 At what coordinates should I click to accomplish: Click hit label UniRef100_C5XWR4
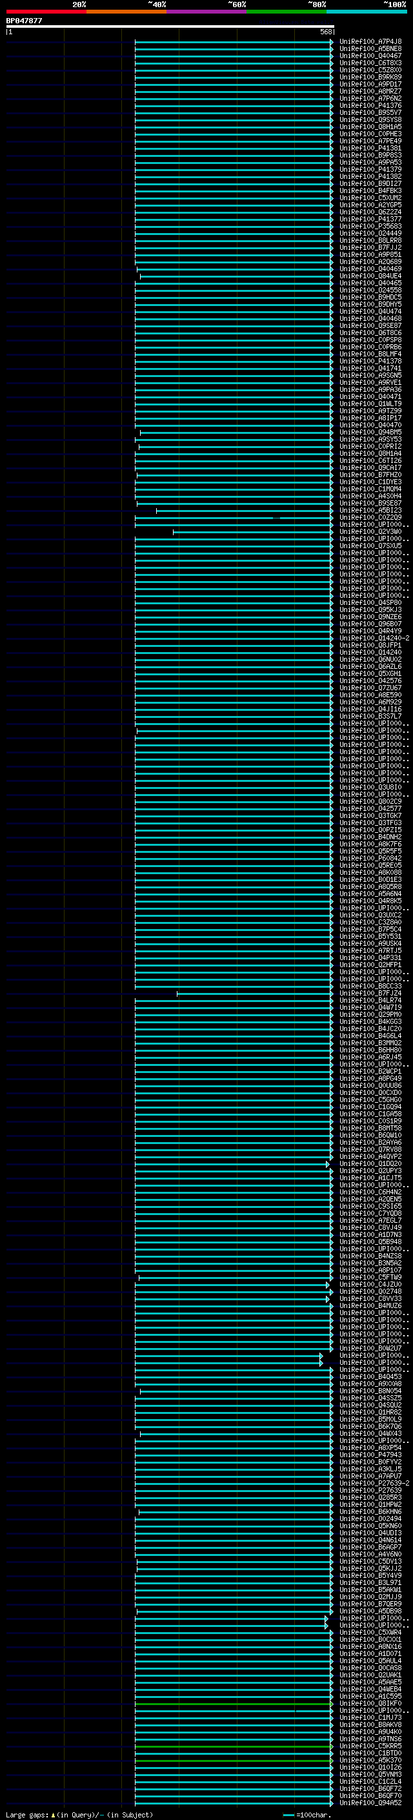[370, 1633]
